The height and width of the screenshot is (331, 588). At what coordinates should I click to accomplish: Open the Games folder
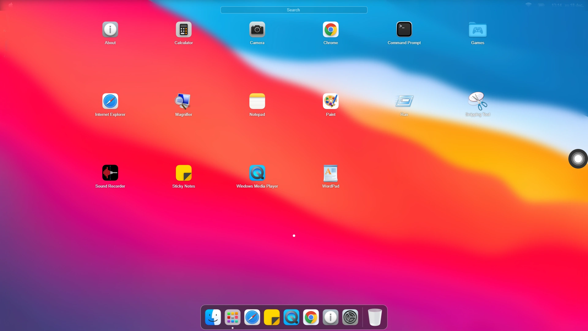point(478,29)
